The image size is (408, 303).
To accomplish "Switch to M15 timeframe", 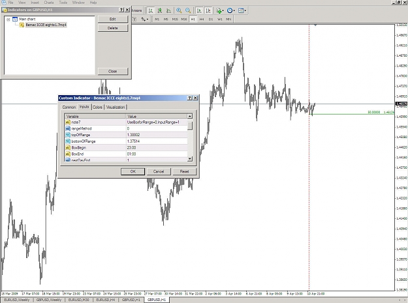I will point(175,19).
